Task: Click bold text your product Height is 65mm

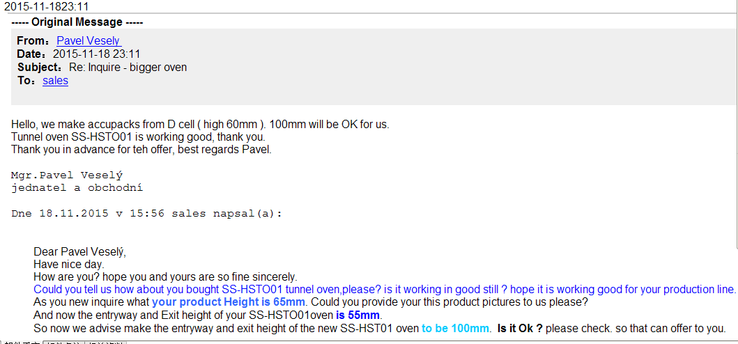Action: pyautogui.click(x=228, y=302)
